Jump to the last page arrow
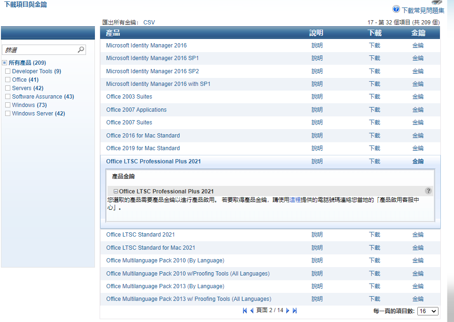The image size is (454, 322). coord(295,310)
